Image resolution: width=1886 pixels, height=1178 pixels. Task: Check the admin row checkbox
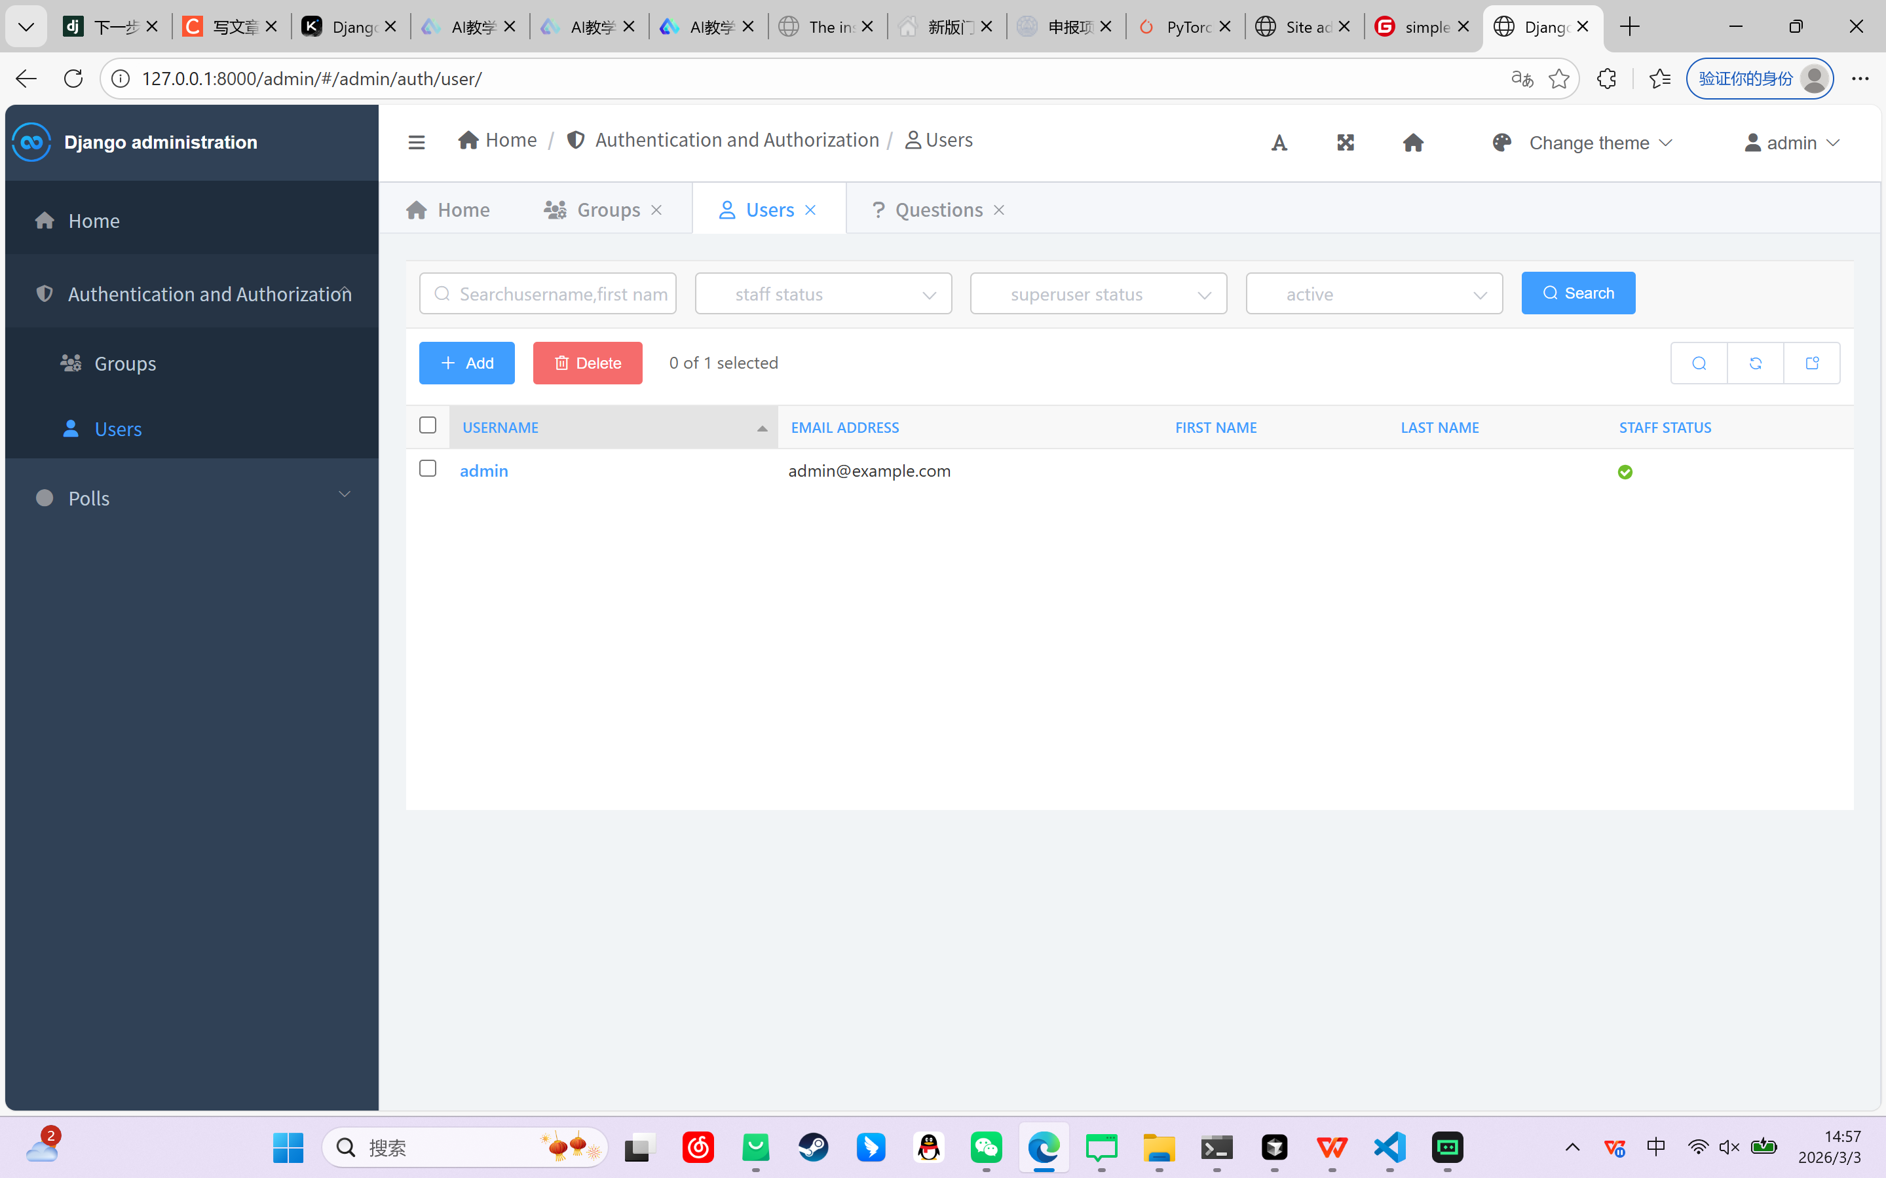pos(427,468)
